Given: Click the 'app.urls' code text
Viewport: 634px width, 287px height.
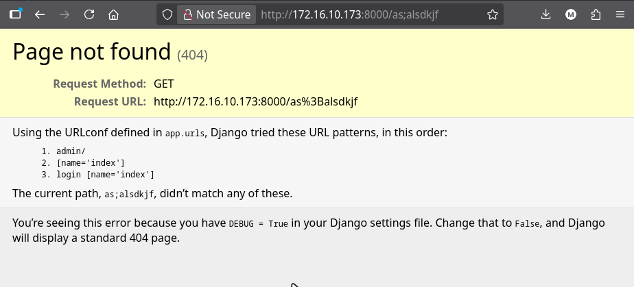Looking at the screenshot, I should tap(185, 134).
